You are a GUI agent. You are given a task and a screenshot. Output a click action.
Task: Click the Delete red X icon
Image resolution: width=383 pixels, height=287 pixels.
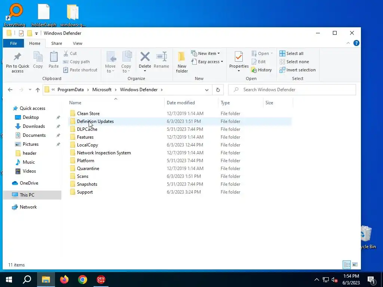point(145,57)
